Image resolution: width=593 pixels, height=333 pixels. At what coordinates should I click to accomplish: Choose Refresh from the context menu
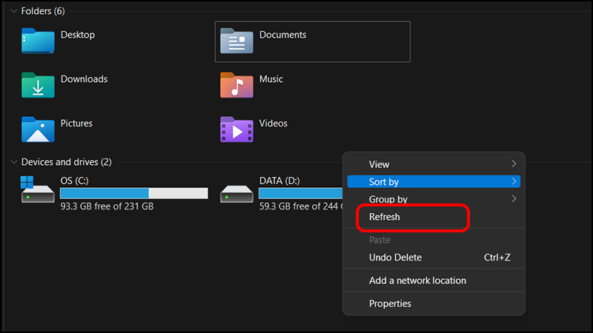click(x=385, y=218)
